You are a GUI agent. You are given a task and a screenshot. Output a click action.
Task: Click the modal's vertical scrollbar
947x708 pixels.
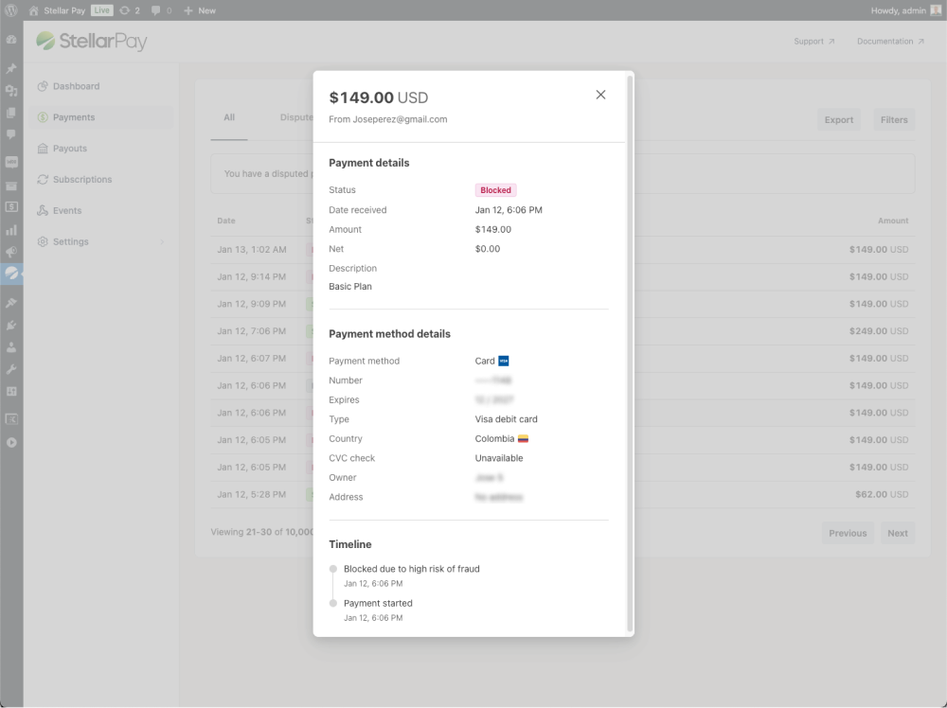tap(630, 350)
